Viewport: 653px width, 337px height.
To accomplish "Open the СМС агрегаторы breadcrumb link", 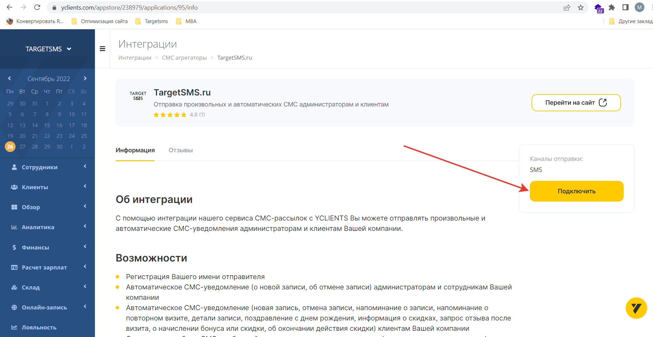I will (184, 58).
